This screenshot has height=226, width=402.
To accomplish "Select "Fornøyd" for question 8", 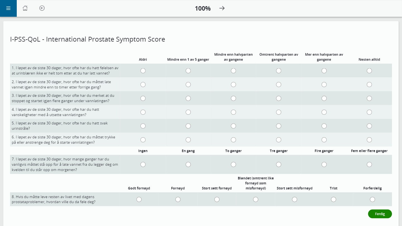I will click(178, 199).
